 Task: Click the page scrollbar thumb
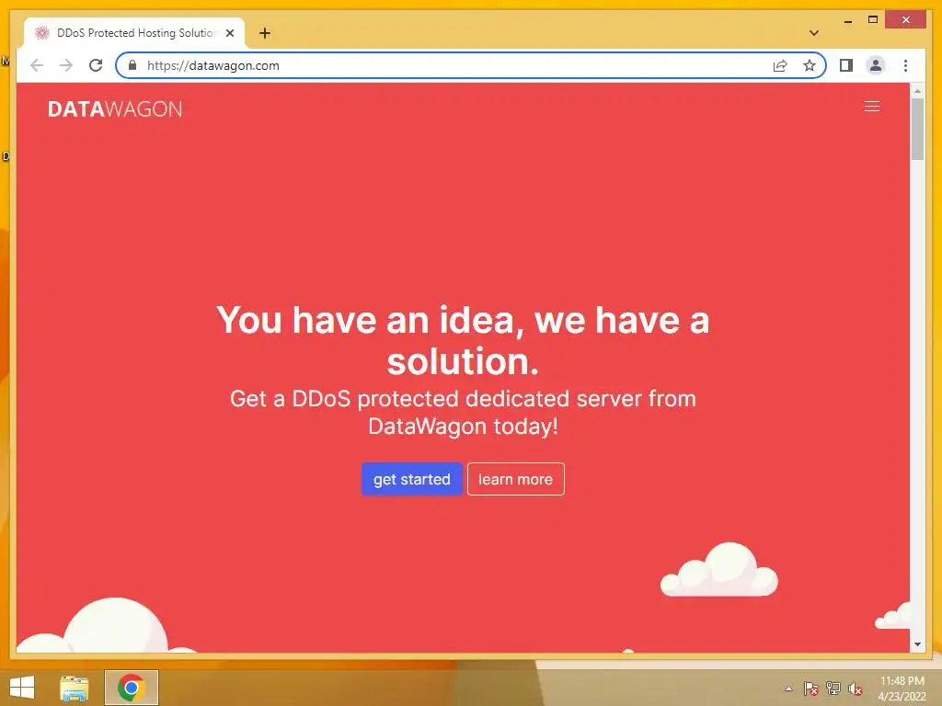coord(917,129)
